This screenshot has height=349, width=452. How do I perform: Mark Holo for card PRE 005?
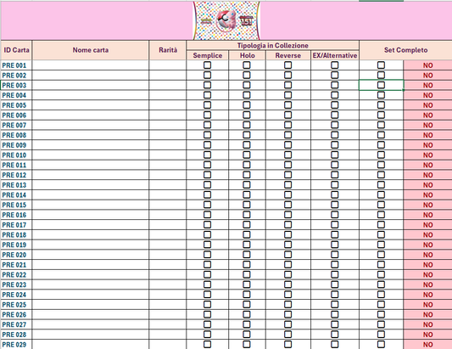click(x=247, y=105)
